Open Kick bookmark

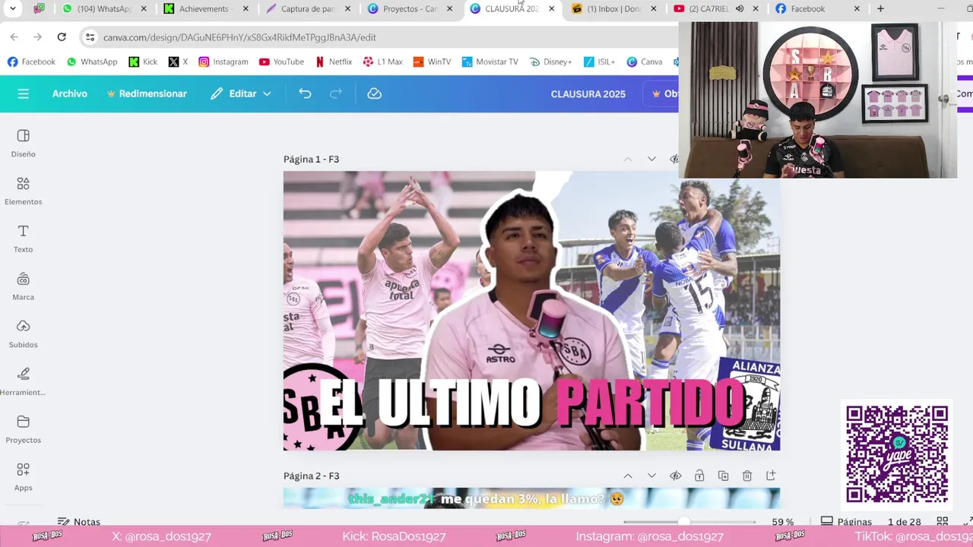[143, 62]
